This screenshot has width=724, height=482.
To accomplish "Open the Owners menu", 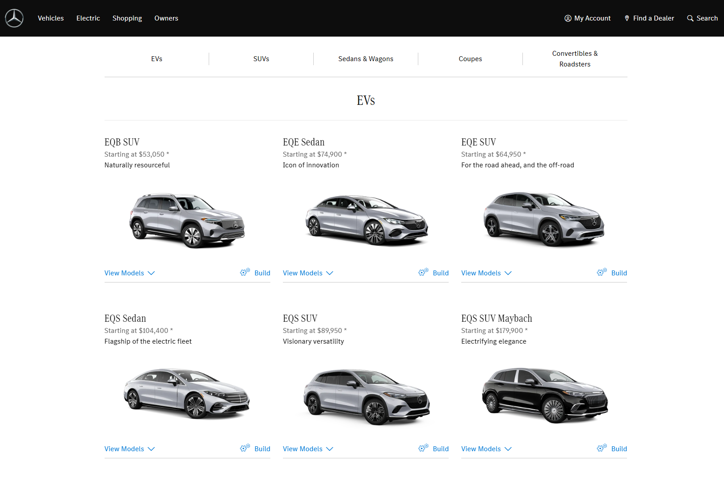I will pos(166,18).
